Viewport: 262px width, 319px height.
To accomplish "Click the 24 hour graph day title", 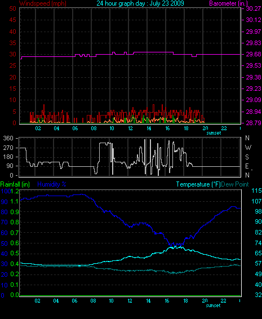I will 140,3.
